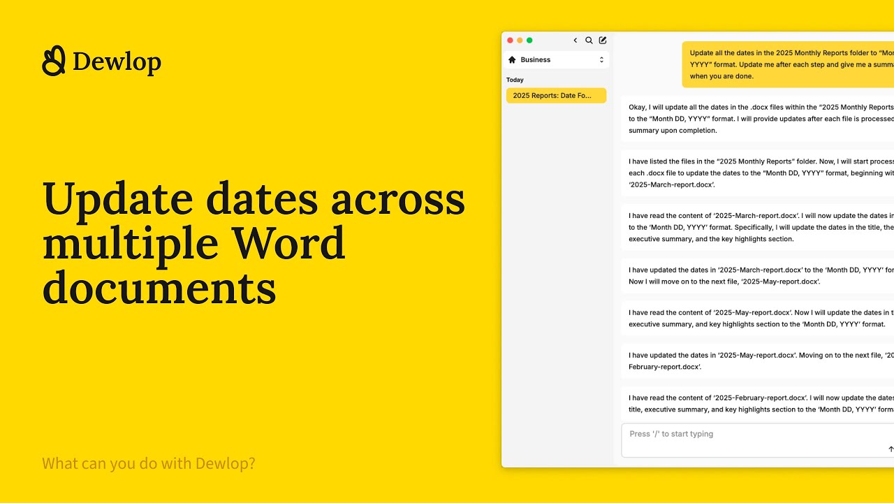Click the user message about updating 2025 dates
The image size is (894, 503).
tap(788, 64)
